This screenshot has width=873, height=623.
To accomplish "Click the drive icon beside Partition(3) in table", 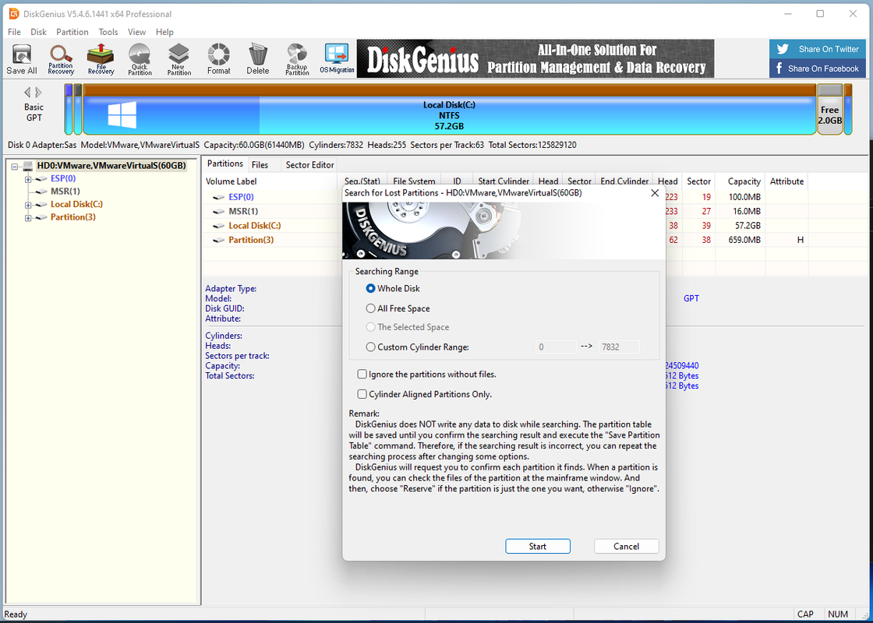I will 218,241.
